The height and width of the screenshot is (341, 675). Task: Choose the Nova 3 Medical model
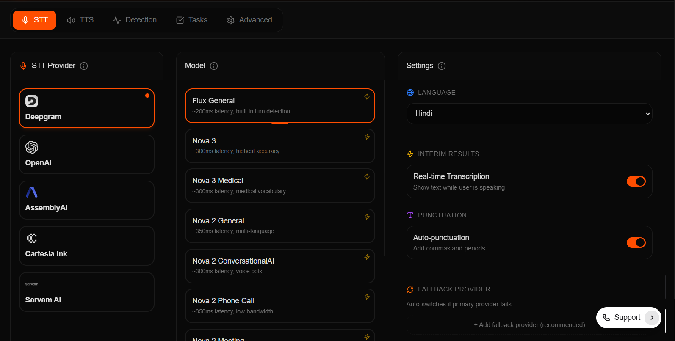click(x=280, y=186)
